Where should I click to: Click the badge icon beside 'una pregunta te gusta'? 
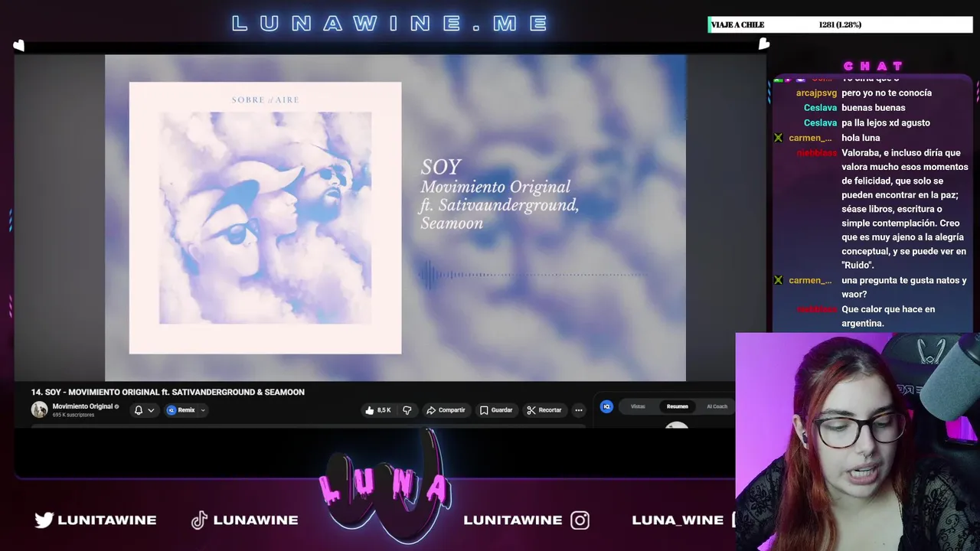[x=779, y=280]
